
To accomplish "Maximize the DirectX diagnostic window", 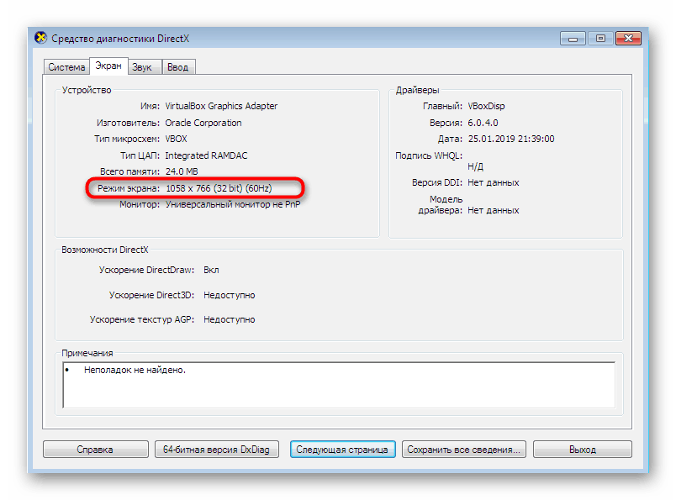I will (x=600, y=39).
